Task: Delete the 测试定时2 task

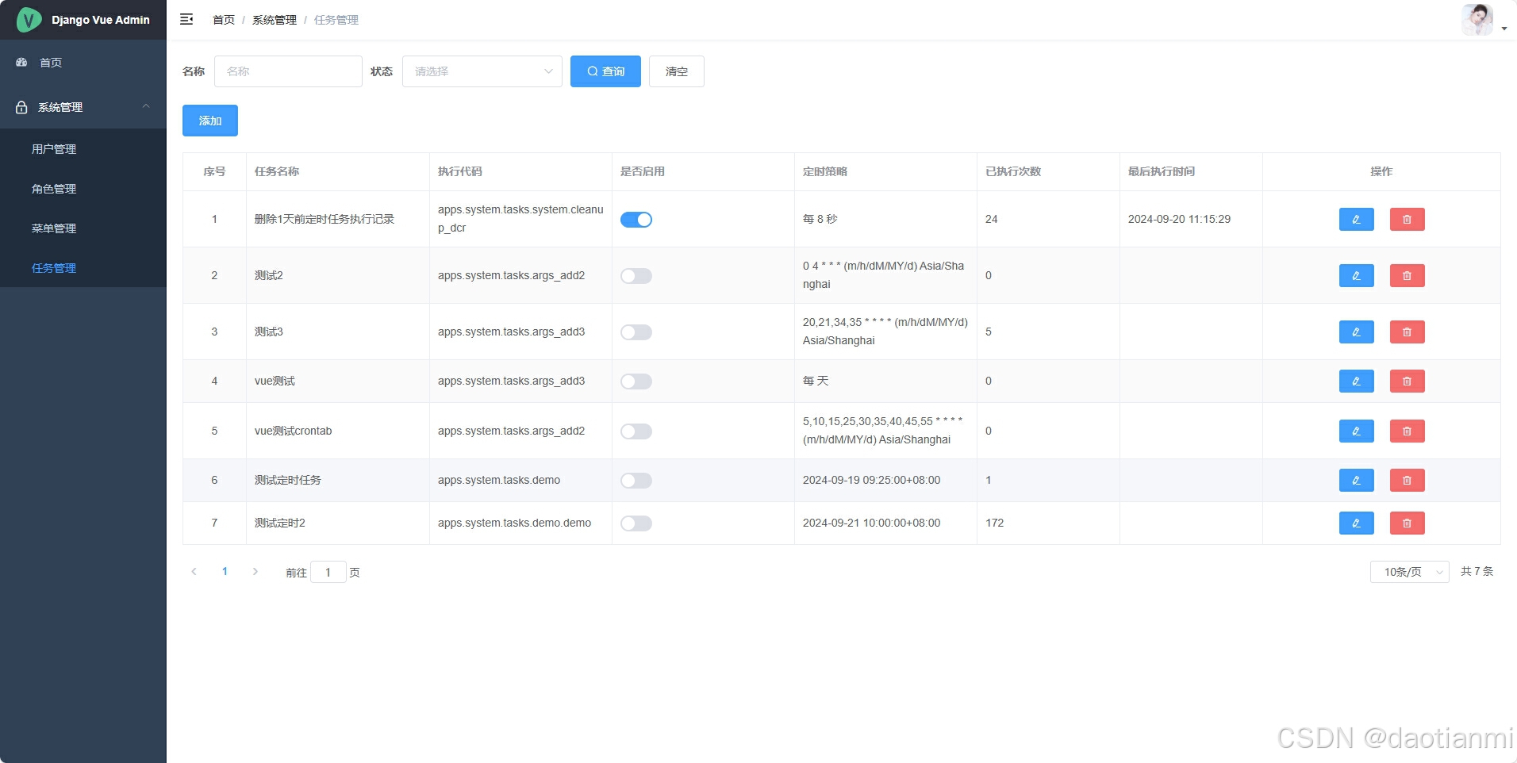Action: [x=1407, y=523]
